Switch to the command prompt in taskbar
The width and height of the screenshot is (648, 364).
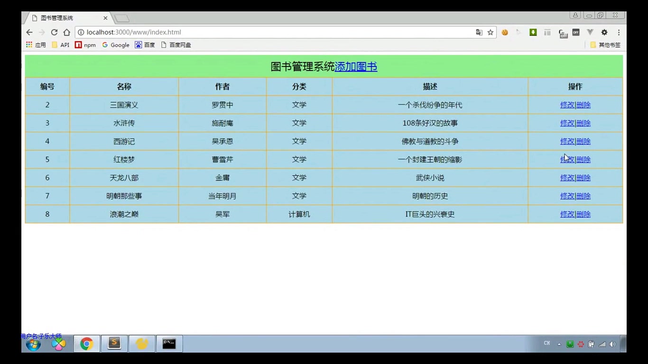pyautogui.click(x=169, y=344)
